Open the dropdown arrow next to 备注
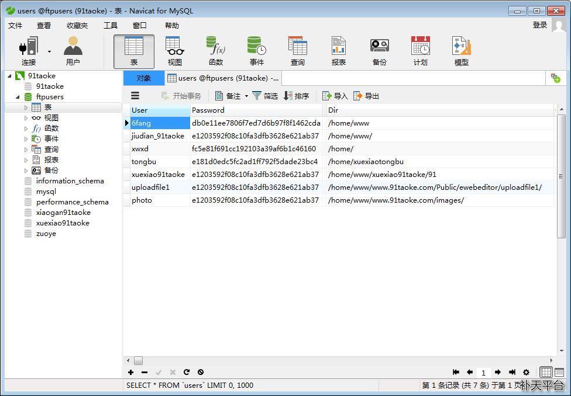 pos(246,96)
